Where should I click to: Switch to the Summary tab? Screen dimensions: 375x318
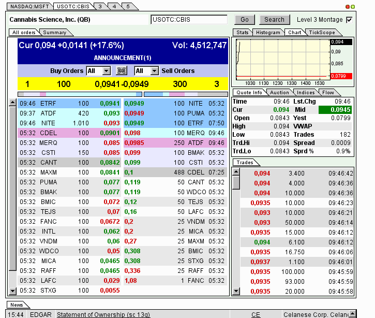pyautogui.click(x=54, y=33)
